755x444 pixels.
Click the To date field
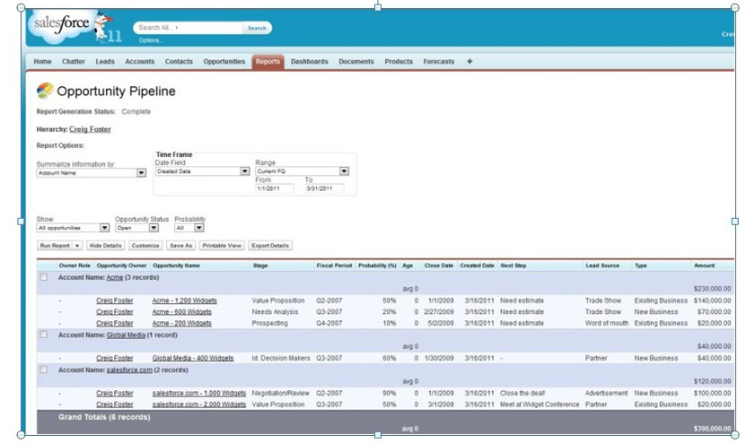point(325,188)
